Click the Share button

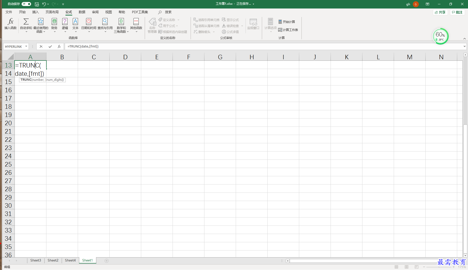pos(440,12)
